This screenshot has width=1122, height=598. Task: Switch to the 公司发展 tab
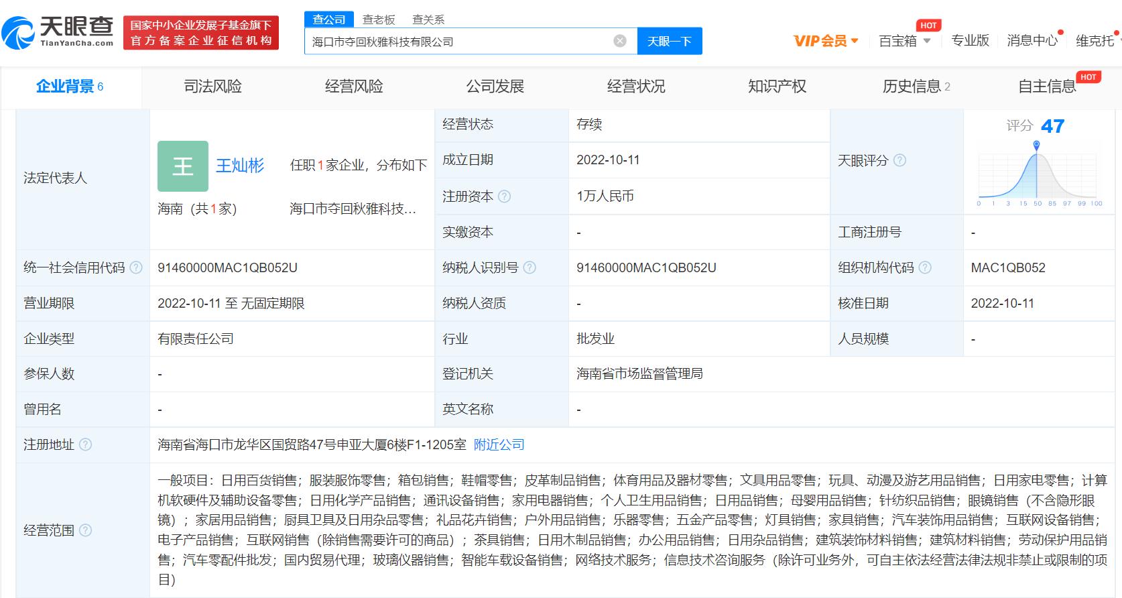[x=495, y=86]
